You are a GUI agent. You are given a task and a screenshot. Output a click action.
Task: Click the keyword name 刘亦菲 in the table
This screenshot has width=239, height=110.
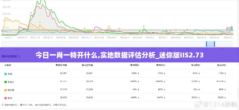pyautogui.click(x=11, y=90)
